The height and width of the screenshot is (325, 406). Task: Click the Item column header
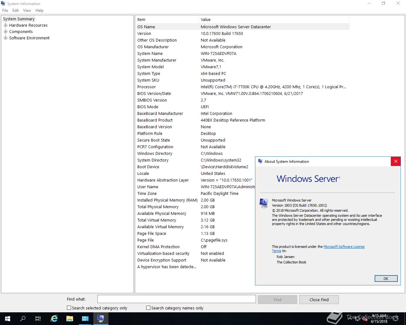pos(167,19)
